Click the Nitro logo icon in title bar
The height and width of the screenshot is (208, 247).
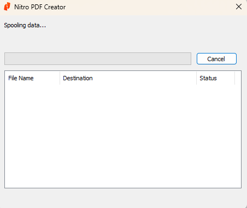(7, 7)
